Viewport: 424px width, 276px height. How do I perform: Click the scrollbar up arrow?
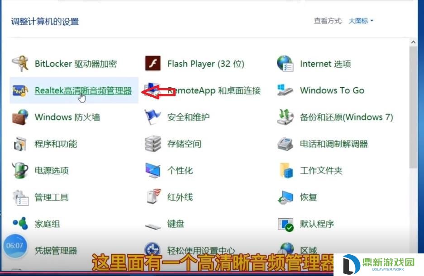[x=413, y=42]
